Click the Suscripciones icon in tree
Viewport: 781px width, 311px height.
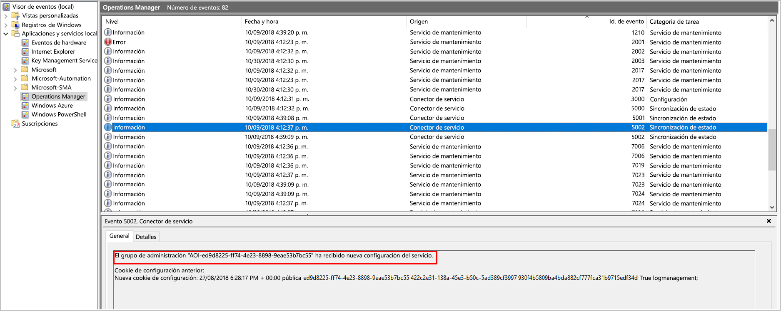point(15,123)
